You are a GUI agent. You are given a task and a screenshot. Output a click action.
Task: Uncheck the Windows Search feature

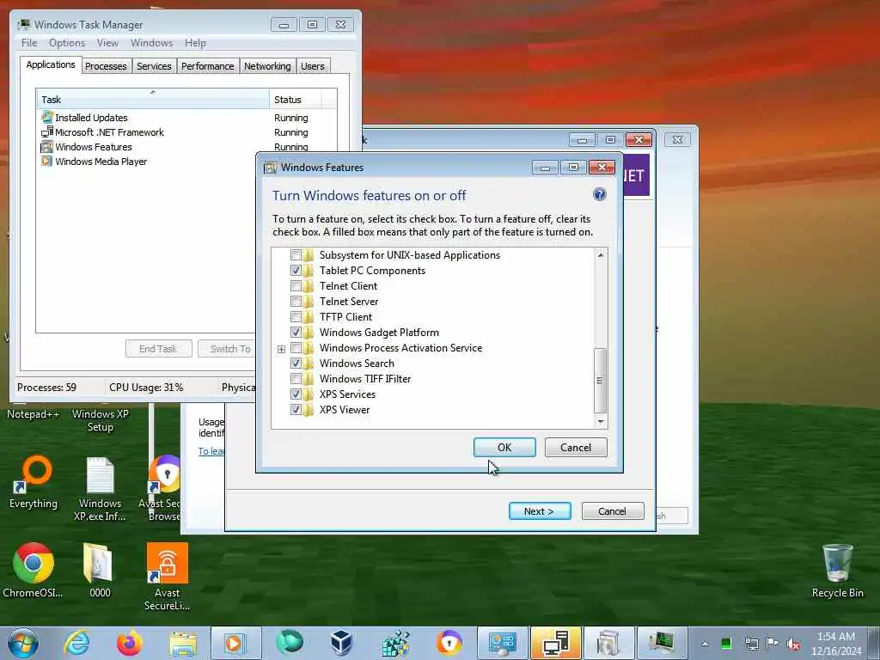[x=296, y=364]
